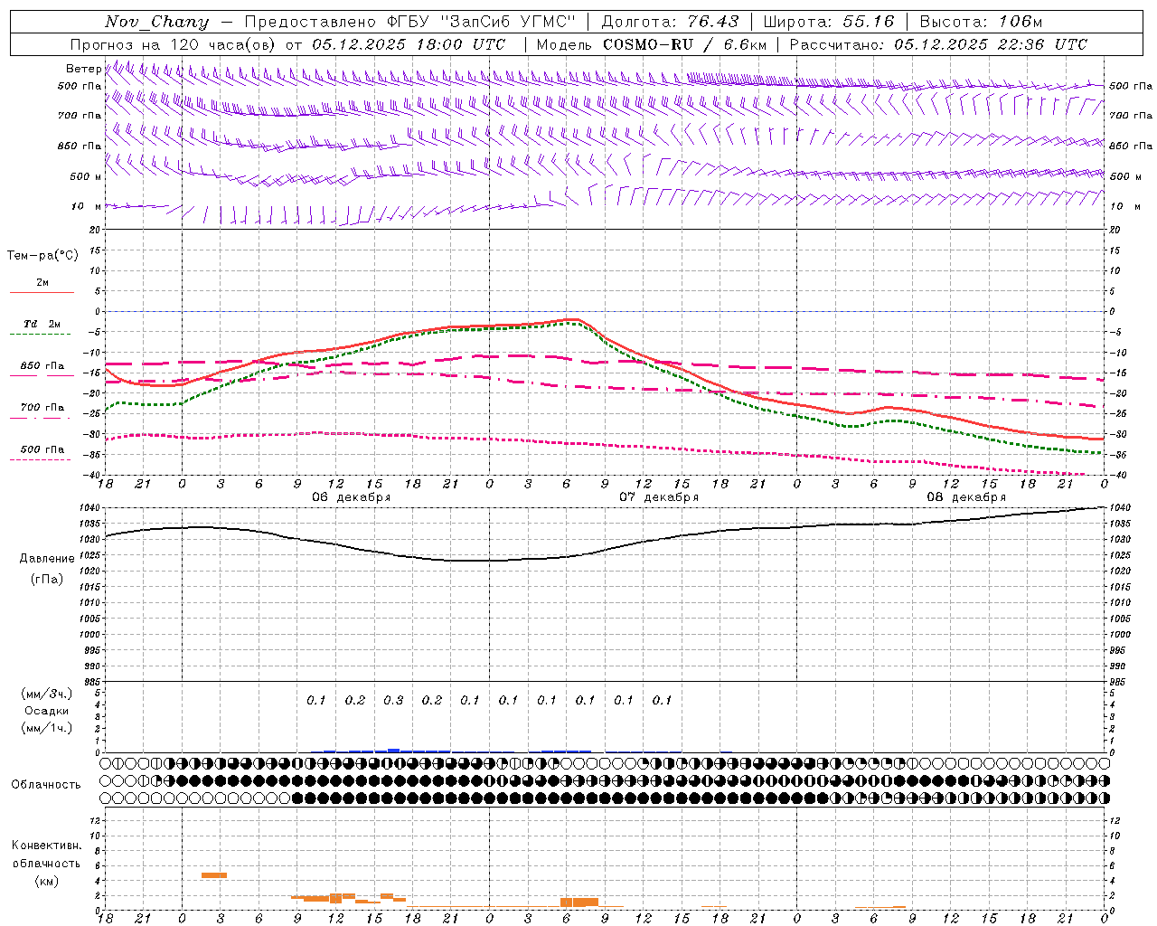1157x926 pixels.
Task: Click the "Модель COSMO-RU / 6.6км" label
Action: click(x=651, y=44)
